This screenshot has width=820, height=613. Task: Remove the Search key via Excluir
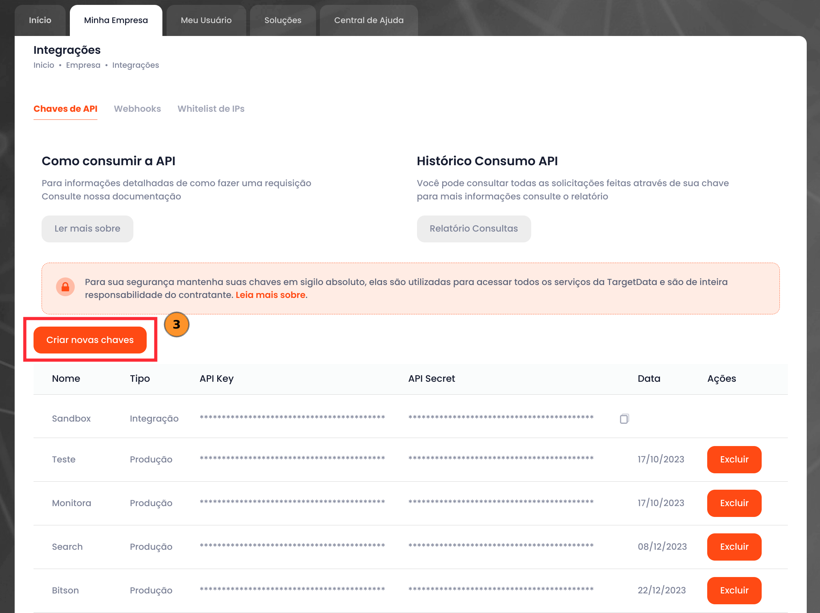pyautogui.click(x=734, y=547)
